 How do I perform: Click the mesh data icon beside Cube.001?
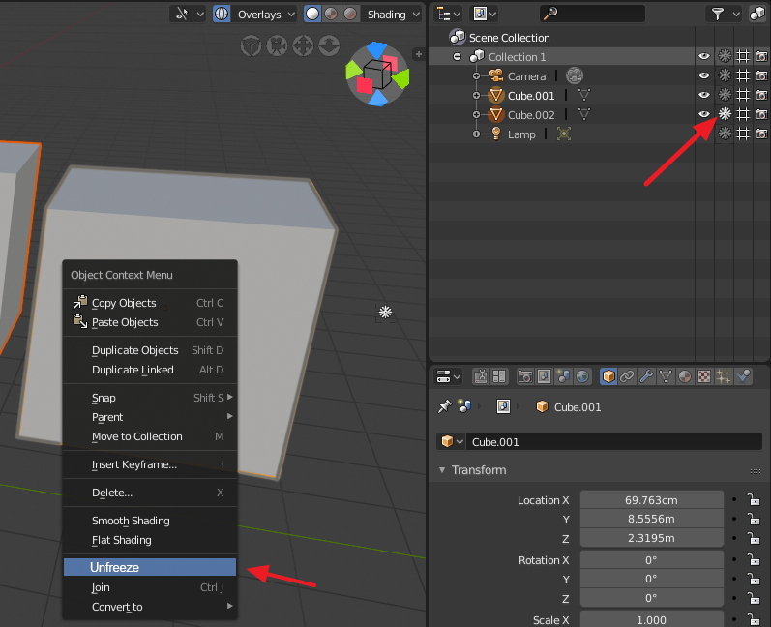584,95
